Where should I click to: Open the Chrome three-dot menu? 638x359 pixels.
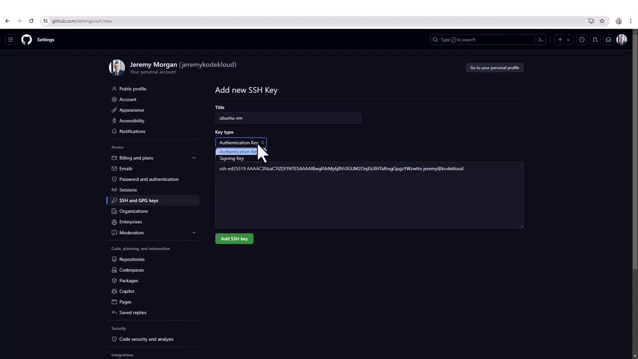pyautogui.click(x=631, y=21)
